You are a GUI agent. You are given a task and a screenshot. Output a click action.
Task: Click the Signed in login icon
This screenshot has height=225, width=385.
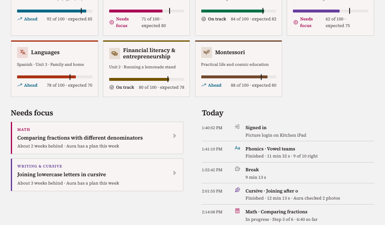pyautogui.click(x=237, y=127)
